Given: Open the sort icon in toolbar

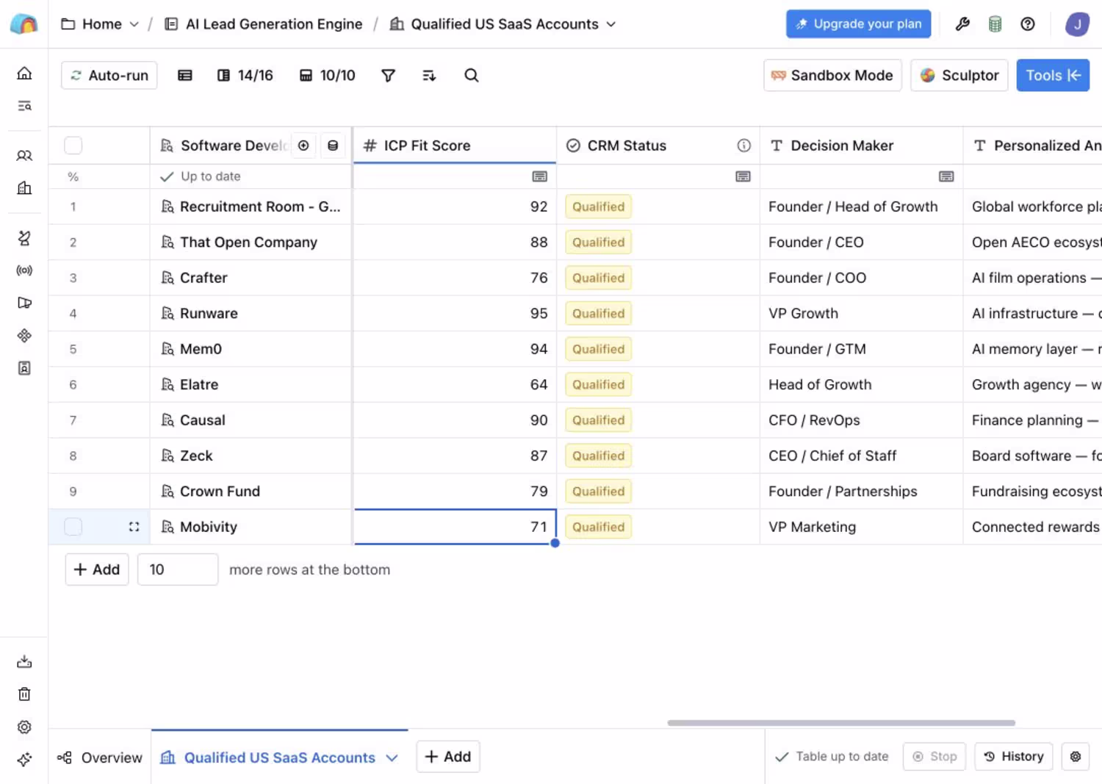Looking at the screenshot, I should pos(429,75).
